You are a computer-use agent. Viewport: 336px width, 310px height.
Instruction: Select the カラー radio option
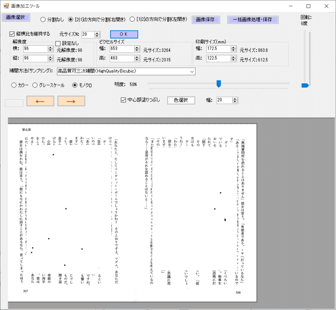20,85
